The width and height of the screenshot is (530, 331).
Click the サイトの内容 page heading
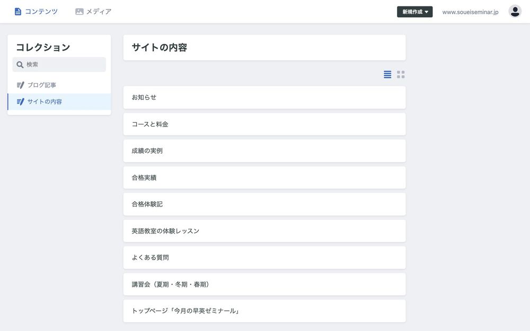click(x=159, y=47)
